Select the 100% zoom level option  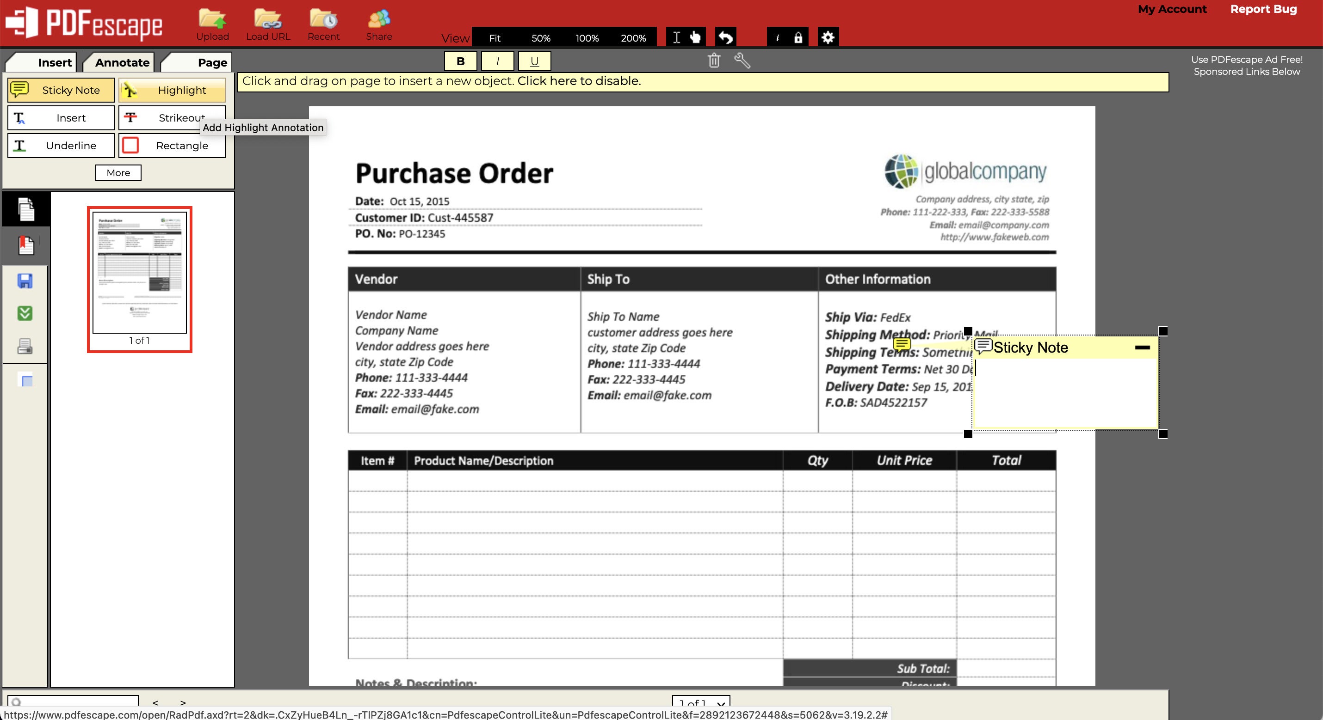click(x=587, y=37)
